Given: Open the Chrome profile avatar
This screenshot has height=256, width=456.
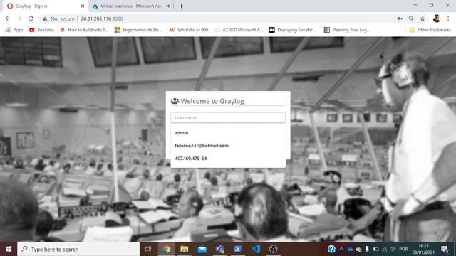Looking at the screenshot, I should coord(436,18).
